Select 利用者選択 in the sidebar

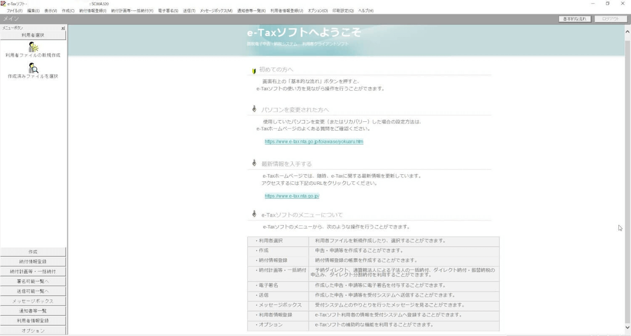(x=33, y=35)
